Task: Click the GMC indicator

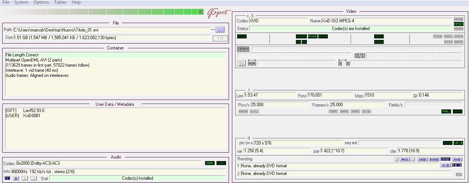Action: point(379,37)
